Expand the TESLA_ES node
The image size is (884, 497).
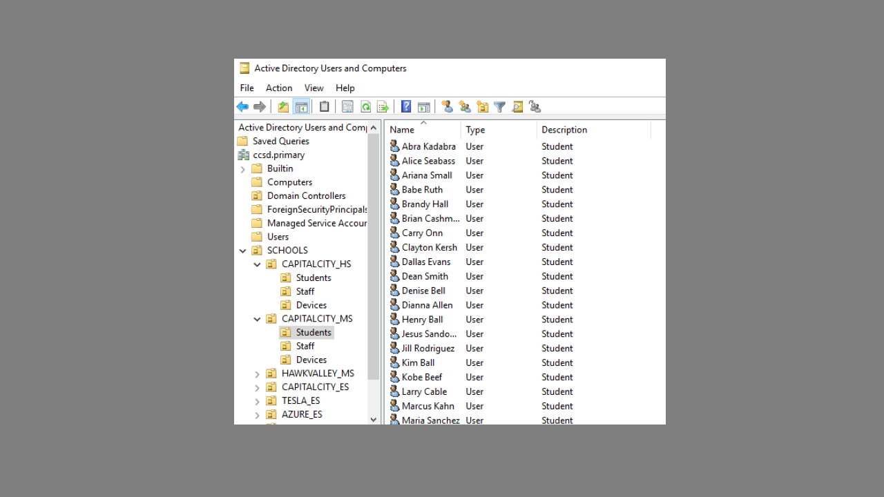coord(257,401)
